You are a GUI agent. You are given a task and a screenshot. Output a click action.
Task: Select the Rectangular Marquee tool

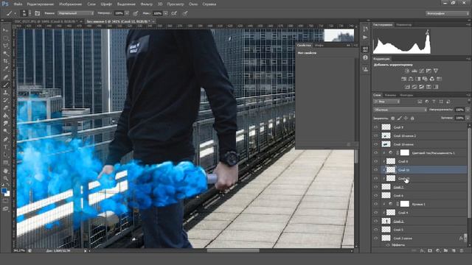click(x=6, y=38)
